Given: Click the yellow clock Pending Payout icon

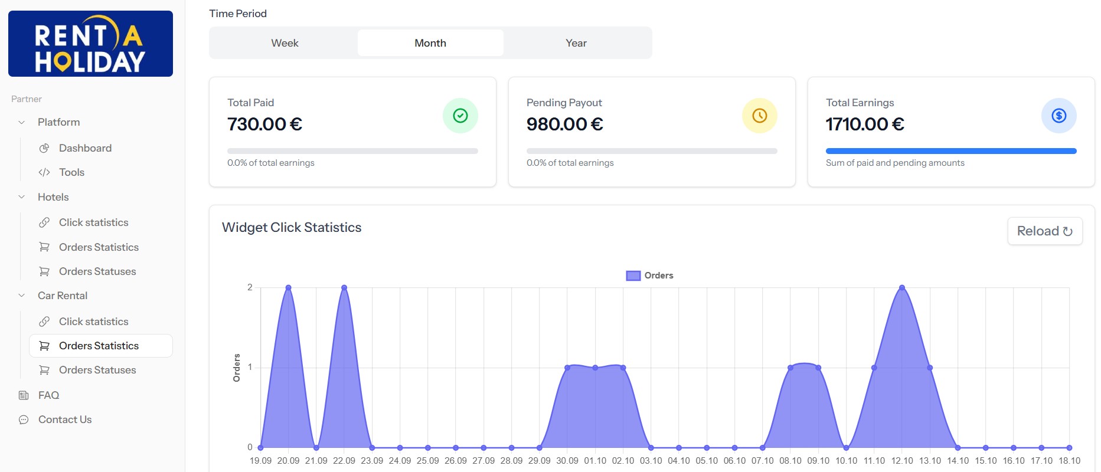Looking at the screenshot, I should click(x=759, y=116).
